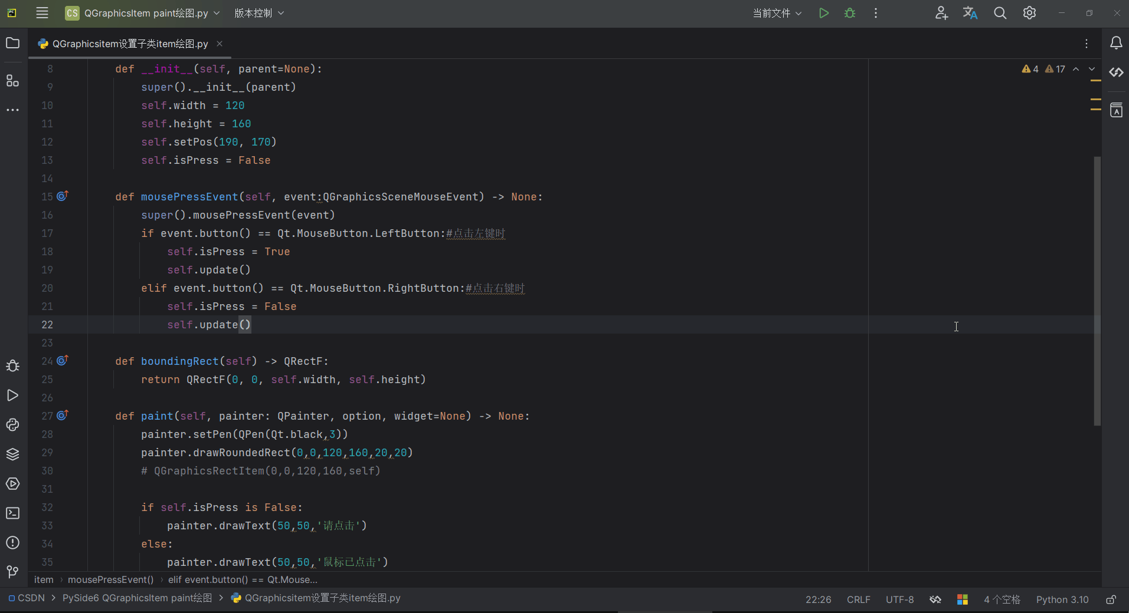The height and width of the screenshot is (613, 1129).
Task: Select the Python Console icon
Action: click(12, 425)
